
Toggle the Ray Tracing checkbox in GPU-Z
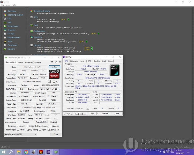click(x=28, y=130)
